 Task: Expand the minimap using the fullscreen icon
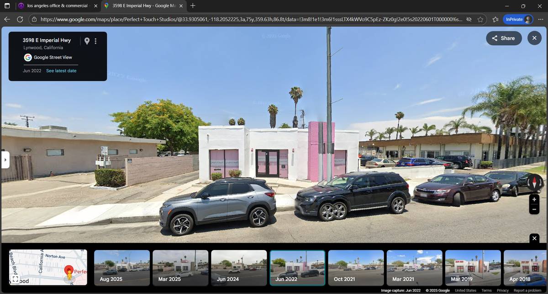15,278
